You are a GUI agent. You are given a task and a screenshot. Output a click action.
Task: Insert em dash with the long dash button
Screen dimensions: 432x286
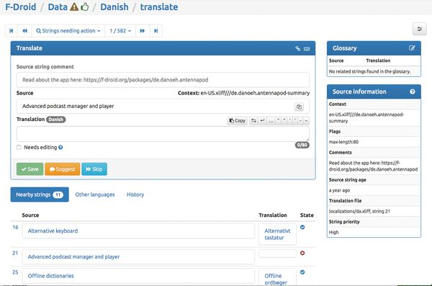pyautogui.click(x=306, y=120)
